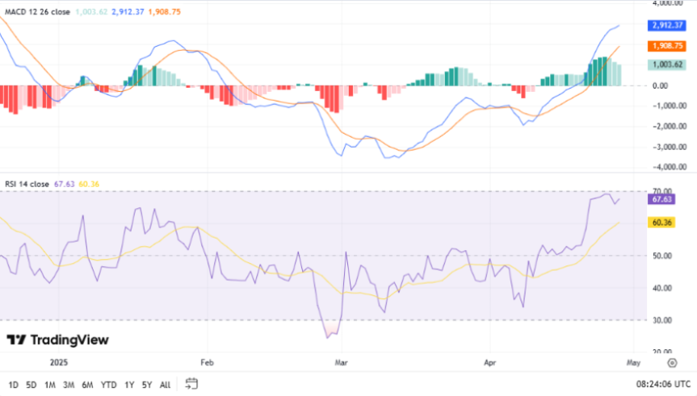This screenshot has width=697, height=396.
Task: Open the go-to-date calendar icon
Action: coord(191,384)
